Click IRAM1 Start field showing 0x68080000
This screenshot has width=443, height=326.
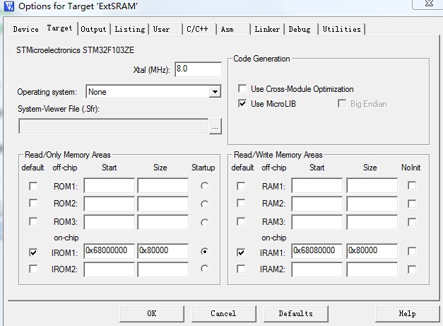317,251
